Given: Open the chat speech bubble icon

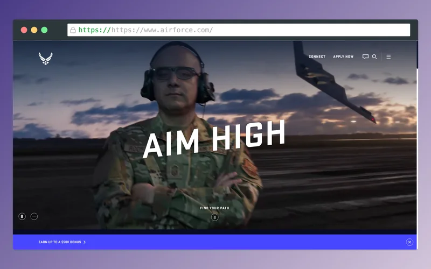Looking at the screenshot, I should pyautogui.click(x=365, y=56).
